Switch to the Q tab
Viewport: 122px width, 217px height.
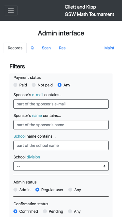[x=32, y=48]
